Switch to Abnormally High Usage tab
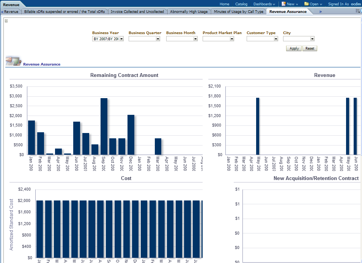The width and height of the screenshot is (362, 263). [x=189, y=12]
